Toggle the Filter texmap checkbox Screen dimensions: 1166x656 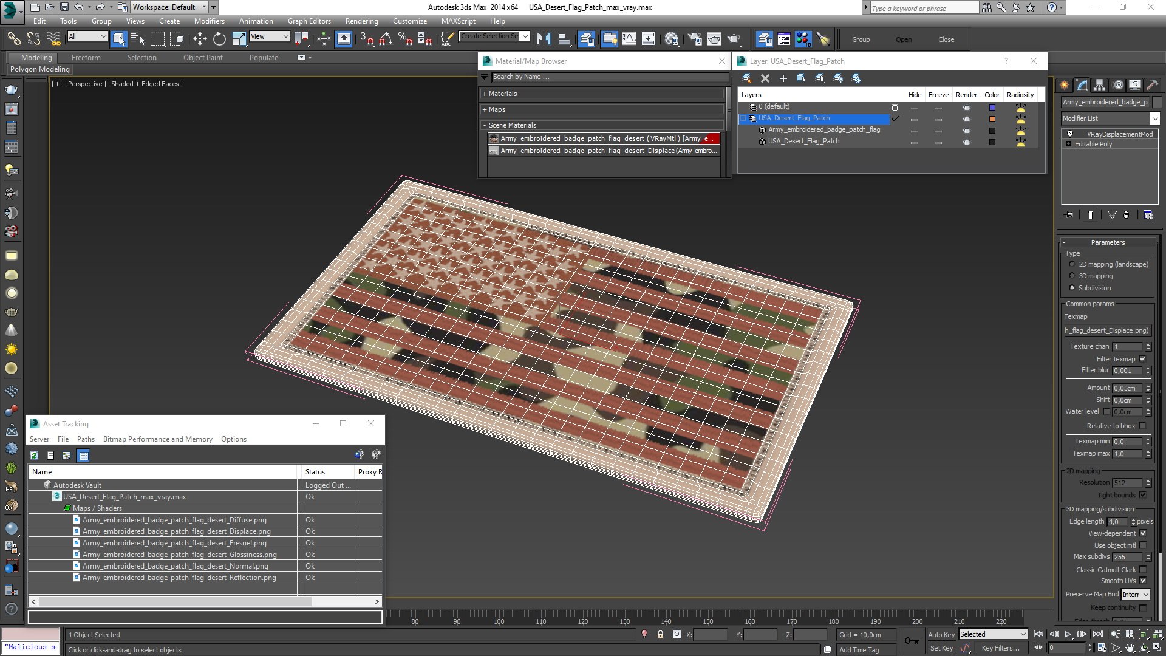pyautogui.click(x=1142, y=359)
